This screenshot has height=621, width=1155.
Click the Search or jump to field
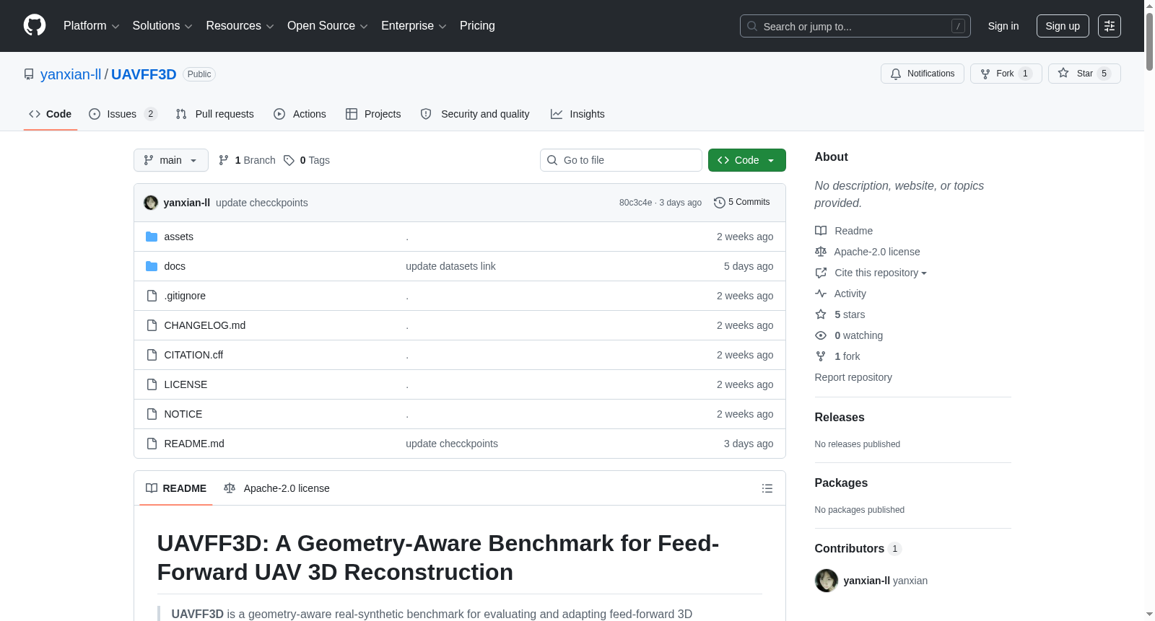(855, 26)
